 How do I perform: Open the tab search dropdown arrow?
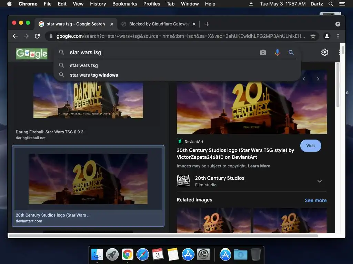tap(338, 24)
